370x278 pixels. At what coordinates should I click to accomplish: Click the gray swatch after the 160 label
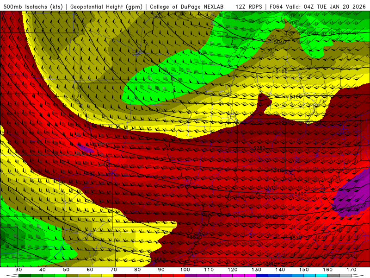tap(333, 276)
